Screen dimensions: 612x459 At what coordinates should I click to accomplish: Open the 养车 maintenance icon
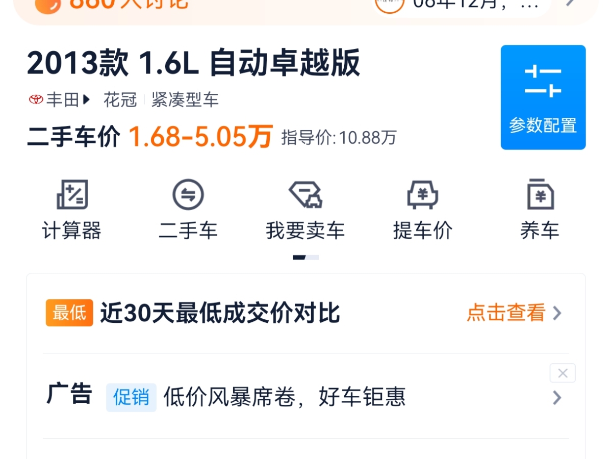coord(540,194)
